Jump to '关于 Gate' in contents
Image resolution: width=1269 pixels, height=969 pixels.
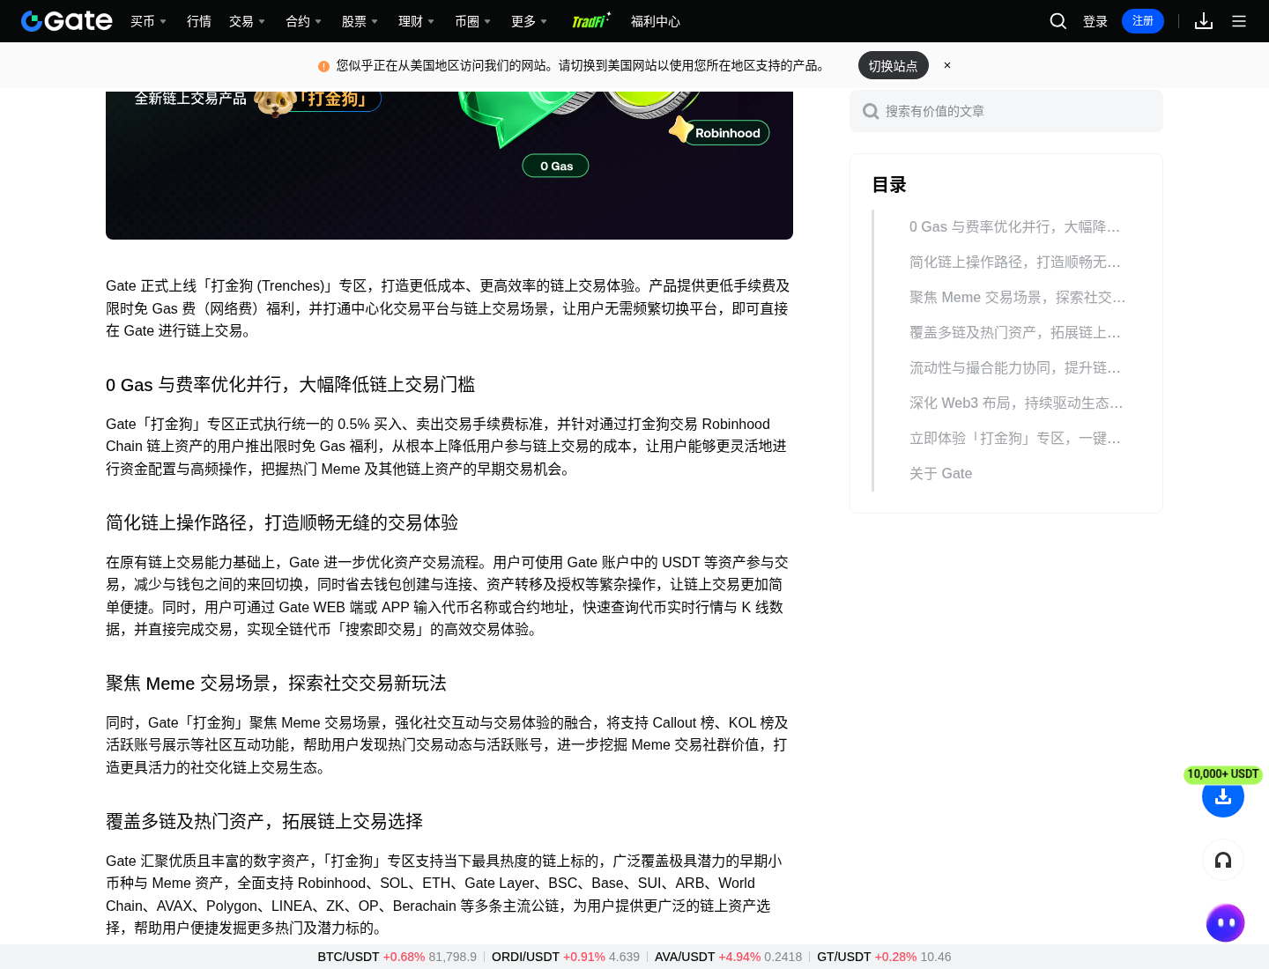940,473
